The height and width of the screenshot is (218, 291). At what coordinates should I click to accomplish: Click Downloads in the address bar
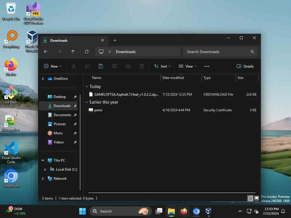pyautogui.click(x=126, y=52)
